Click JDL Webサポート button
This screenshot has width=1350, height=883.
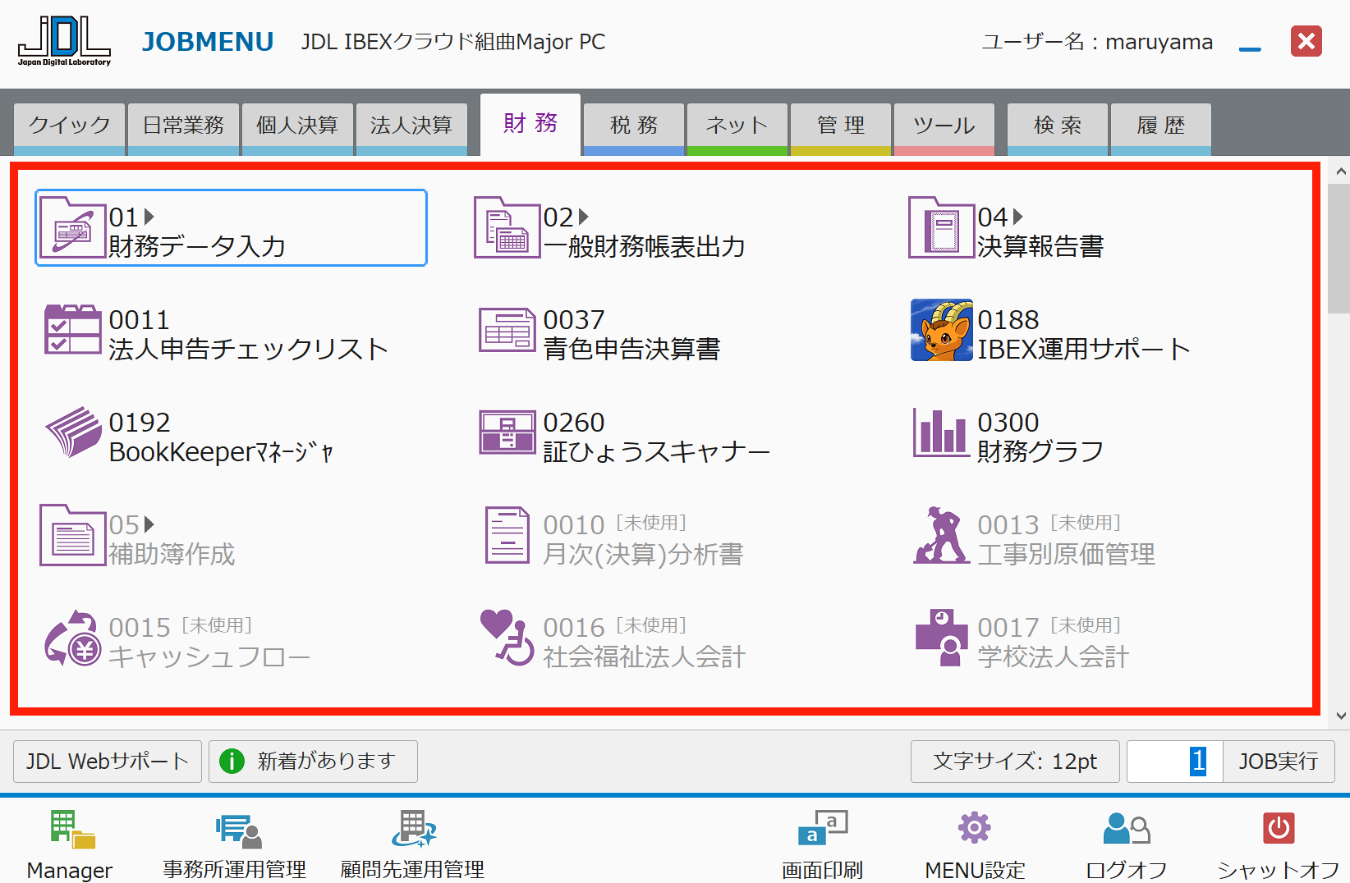pyautogui.click(x=108, y=762)
